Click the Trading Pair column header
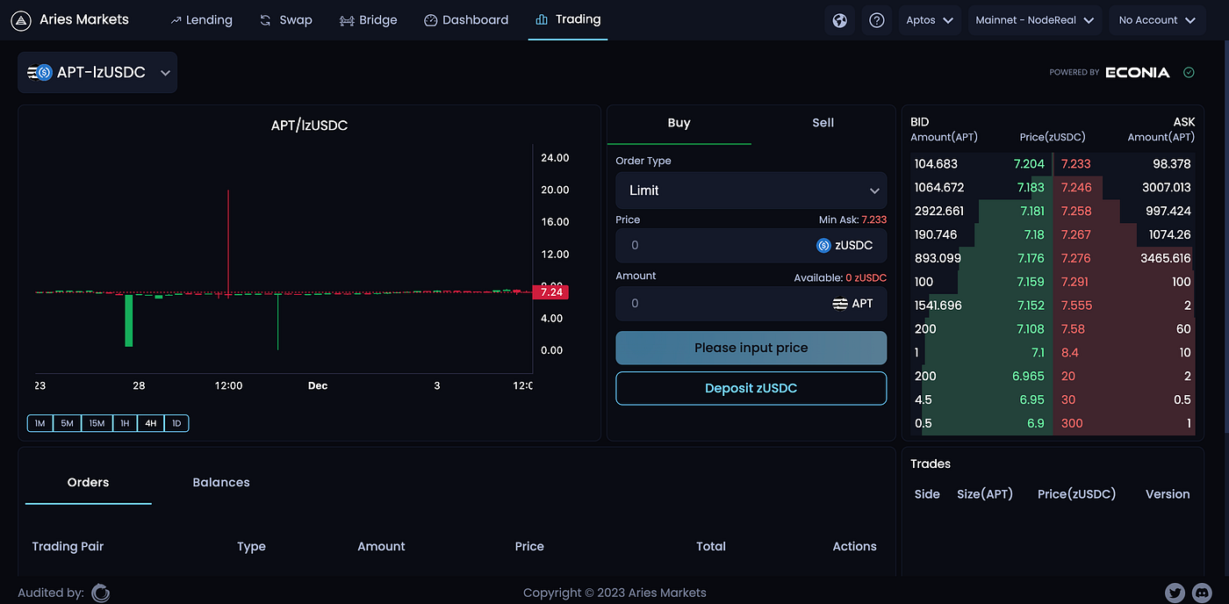1229x604 pixels. pos(68,546)
